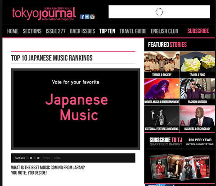Click the Featured Stories heading
The width and height of the screenshot is (216, 186).
click(167, 44)
